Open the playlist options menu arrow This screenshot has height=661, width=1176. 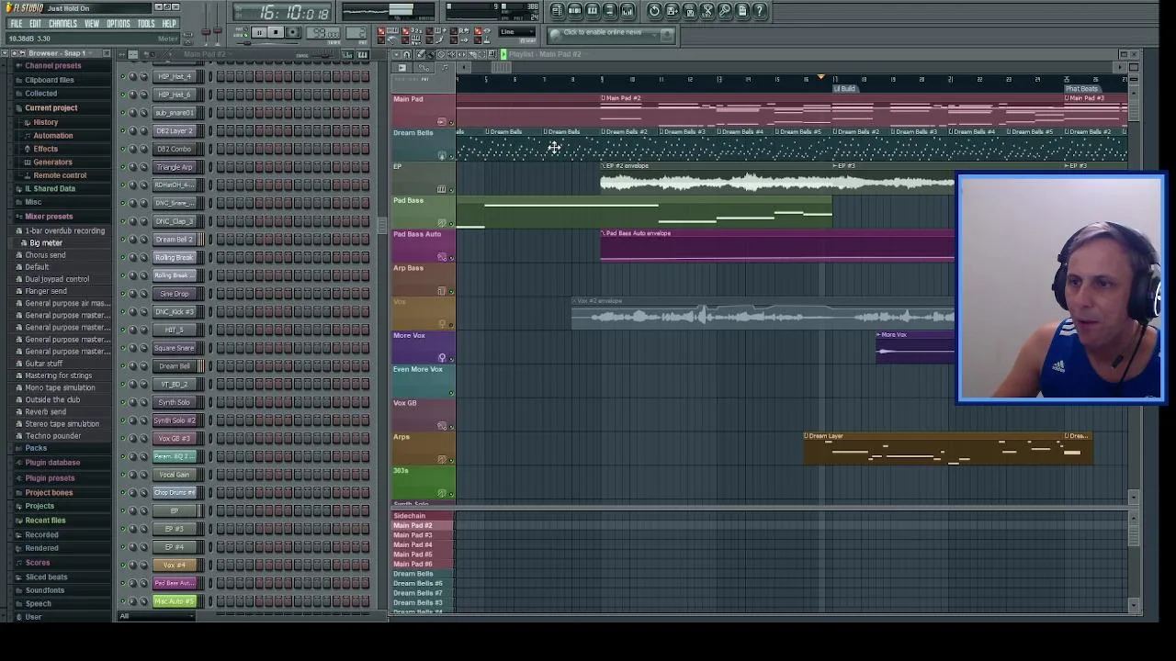396,54
